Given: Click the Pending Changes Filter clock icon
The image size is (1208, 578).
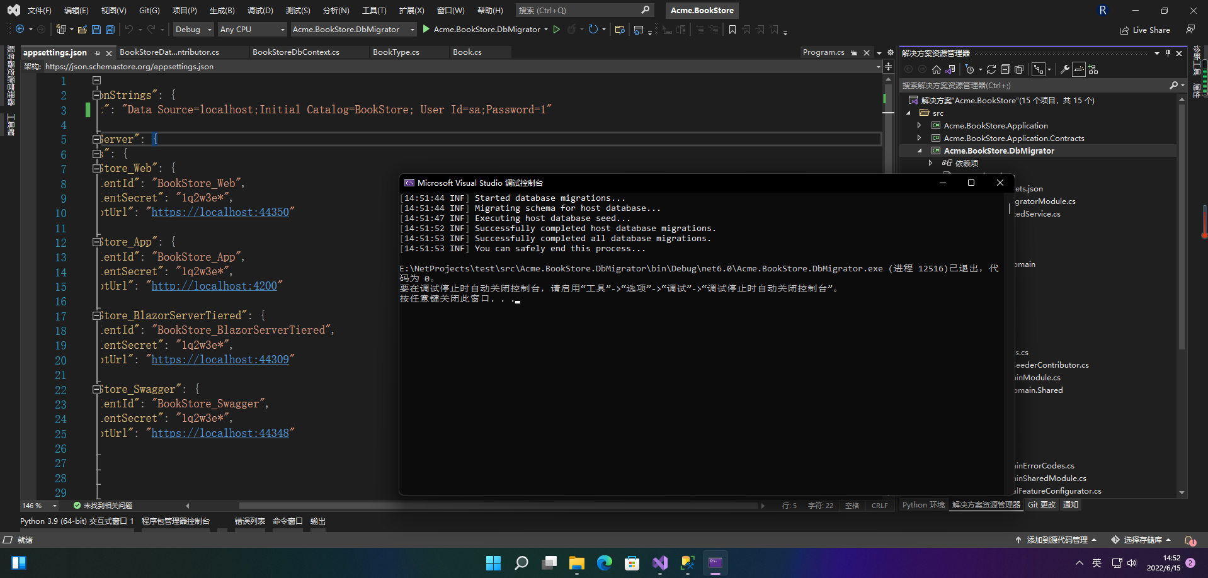Looking at the screenshot, I should tap(970, 69).
